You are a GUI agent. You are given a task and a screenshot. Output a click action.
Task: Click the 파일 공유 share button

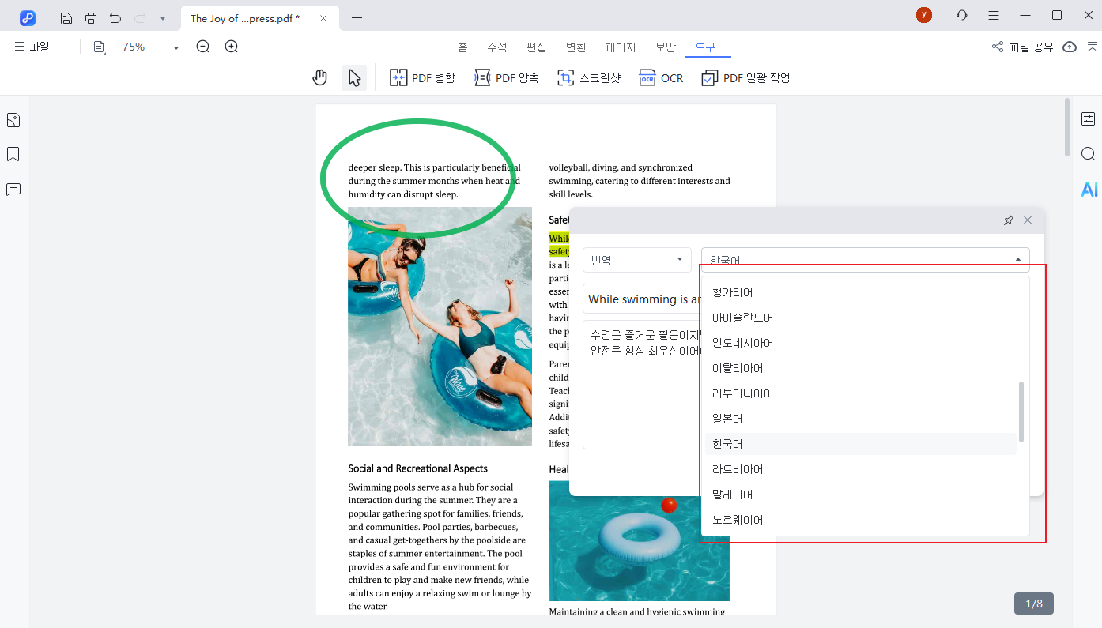click(x=1023, y=47)
